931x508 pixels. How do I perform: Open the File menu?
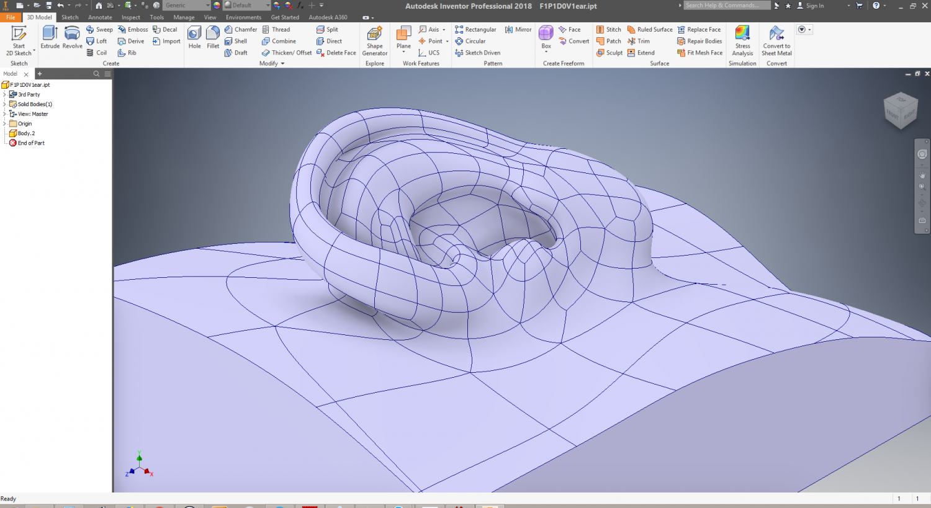tap(11, 17)
